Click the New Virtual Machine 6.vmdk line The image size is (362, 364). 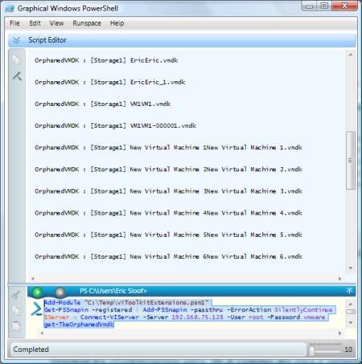[168, 256]
